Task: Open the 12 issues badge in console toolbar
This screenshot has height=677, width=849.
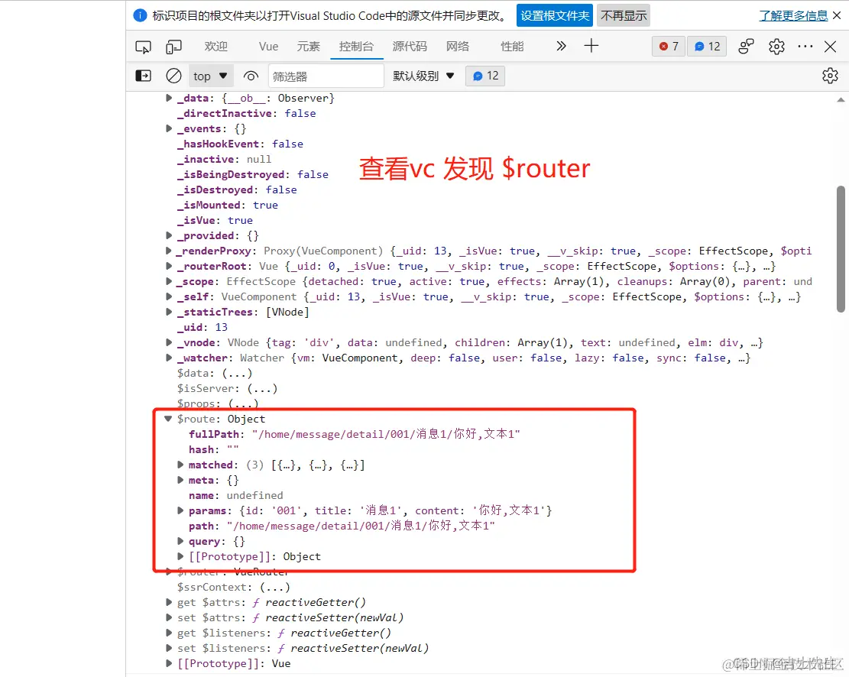Action: [x=485, y=76]
